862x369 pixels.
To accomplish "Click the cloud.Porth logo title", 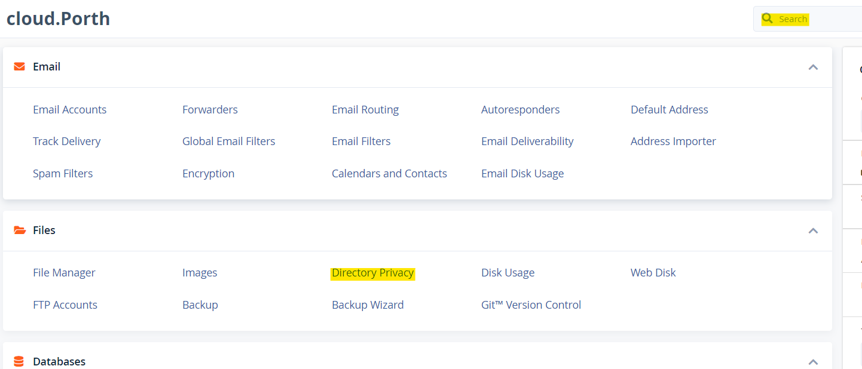I will [x=58, y=19].
